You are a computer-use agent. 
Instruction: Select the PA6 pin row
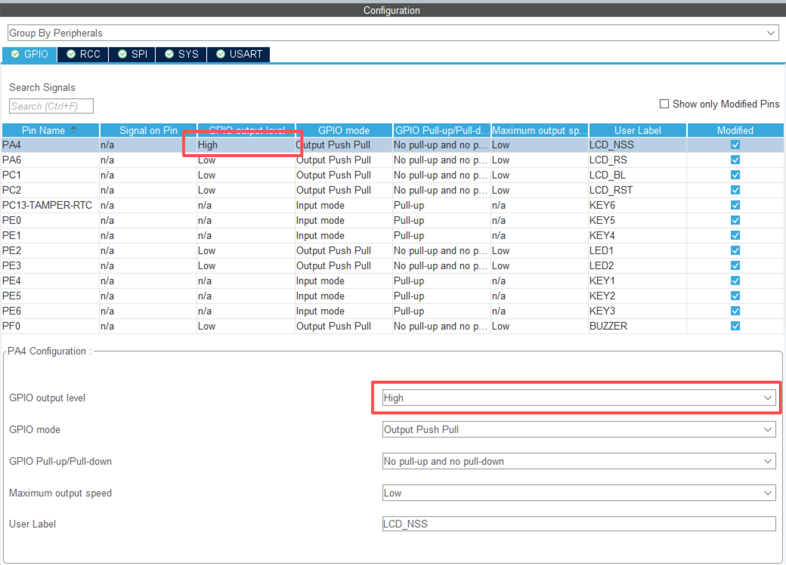393,160
